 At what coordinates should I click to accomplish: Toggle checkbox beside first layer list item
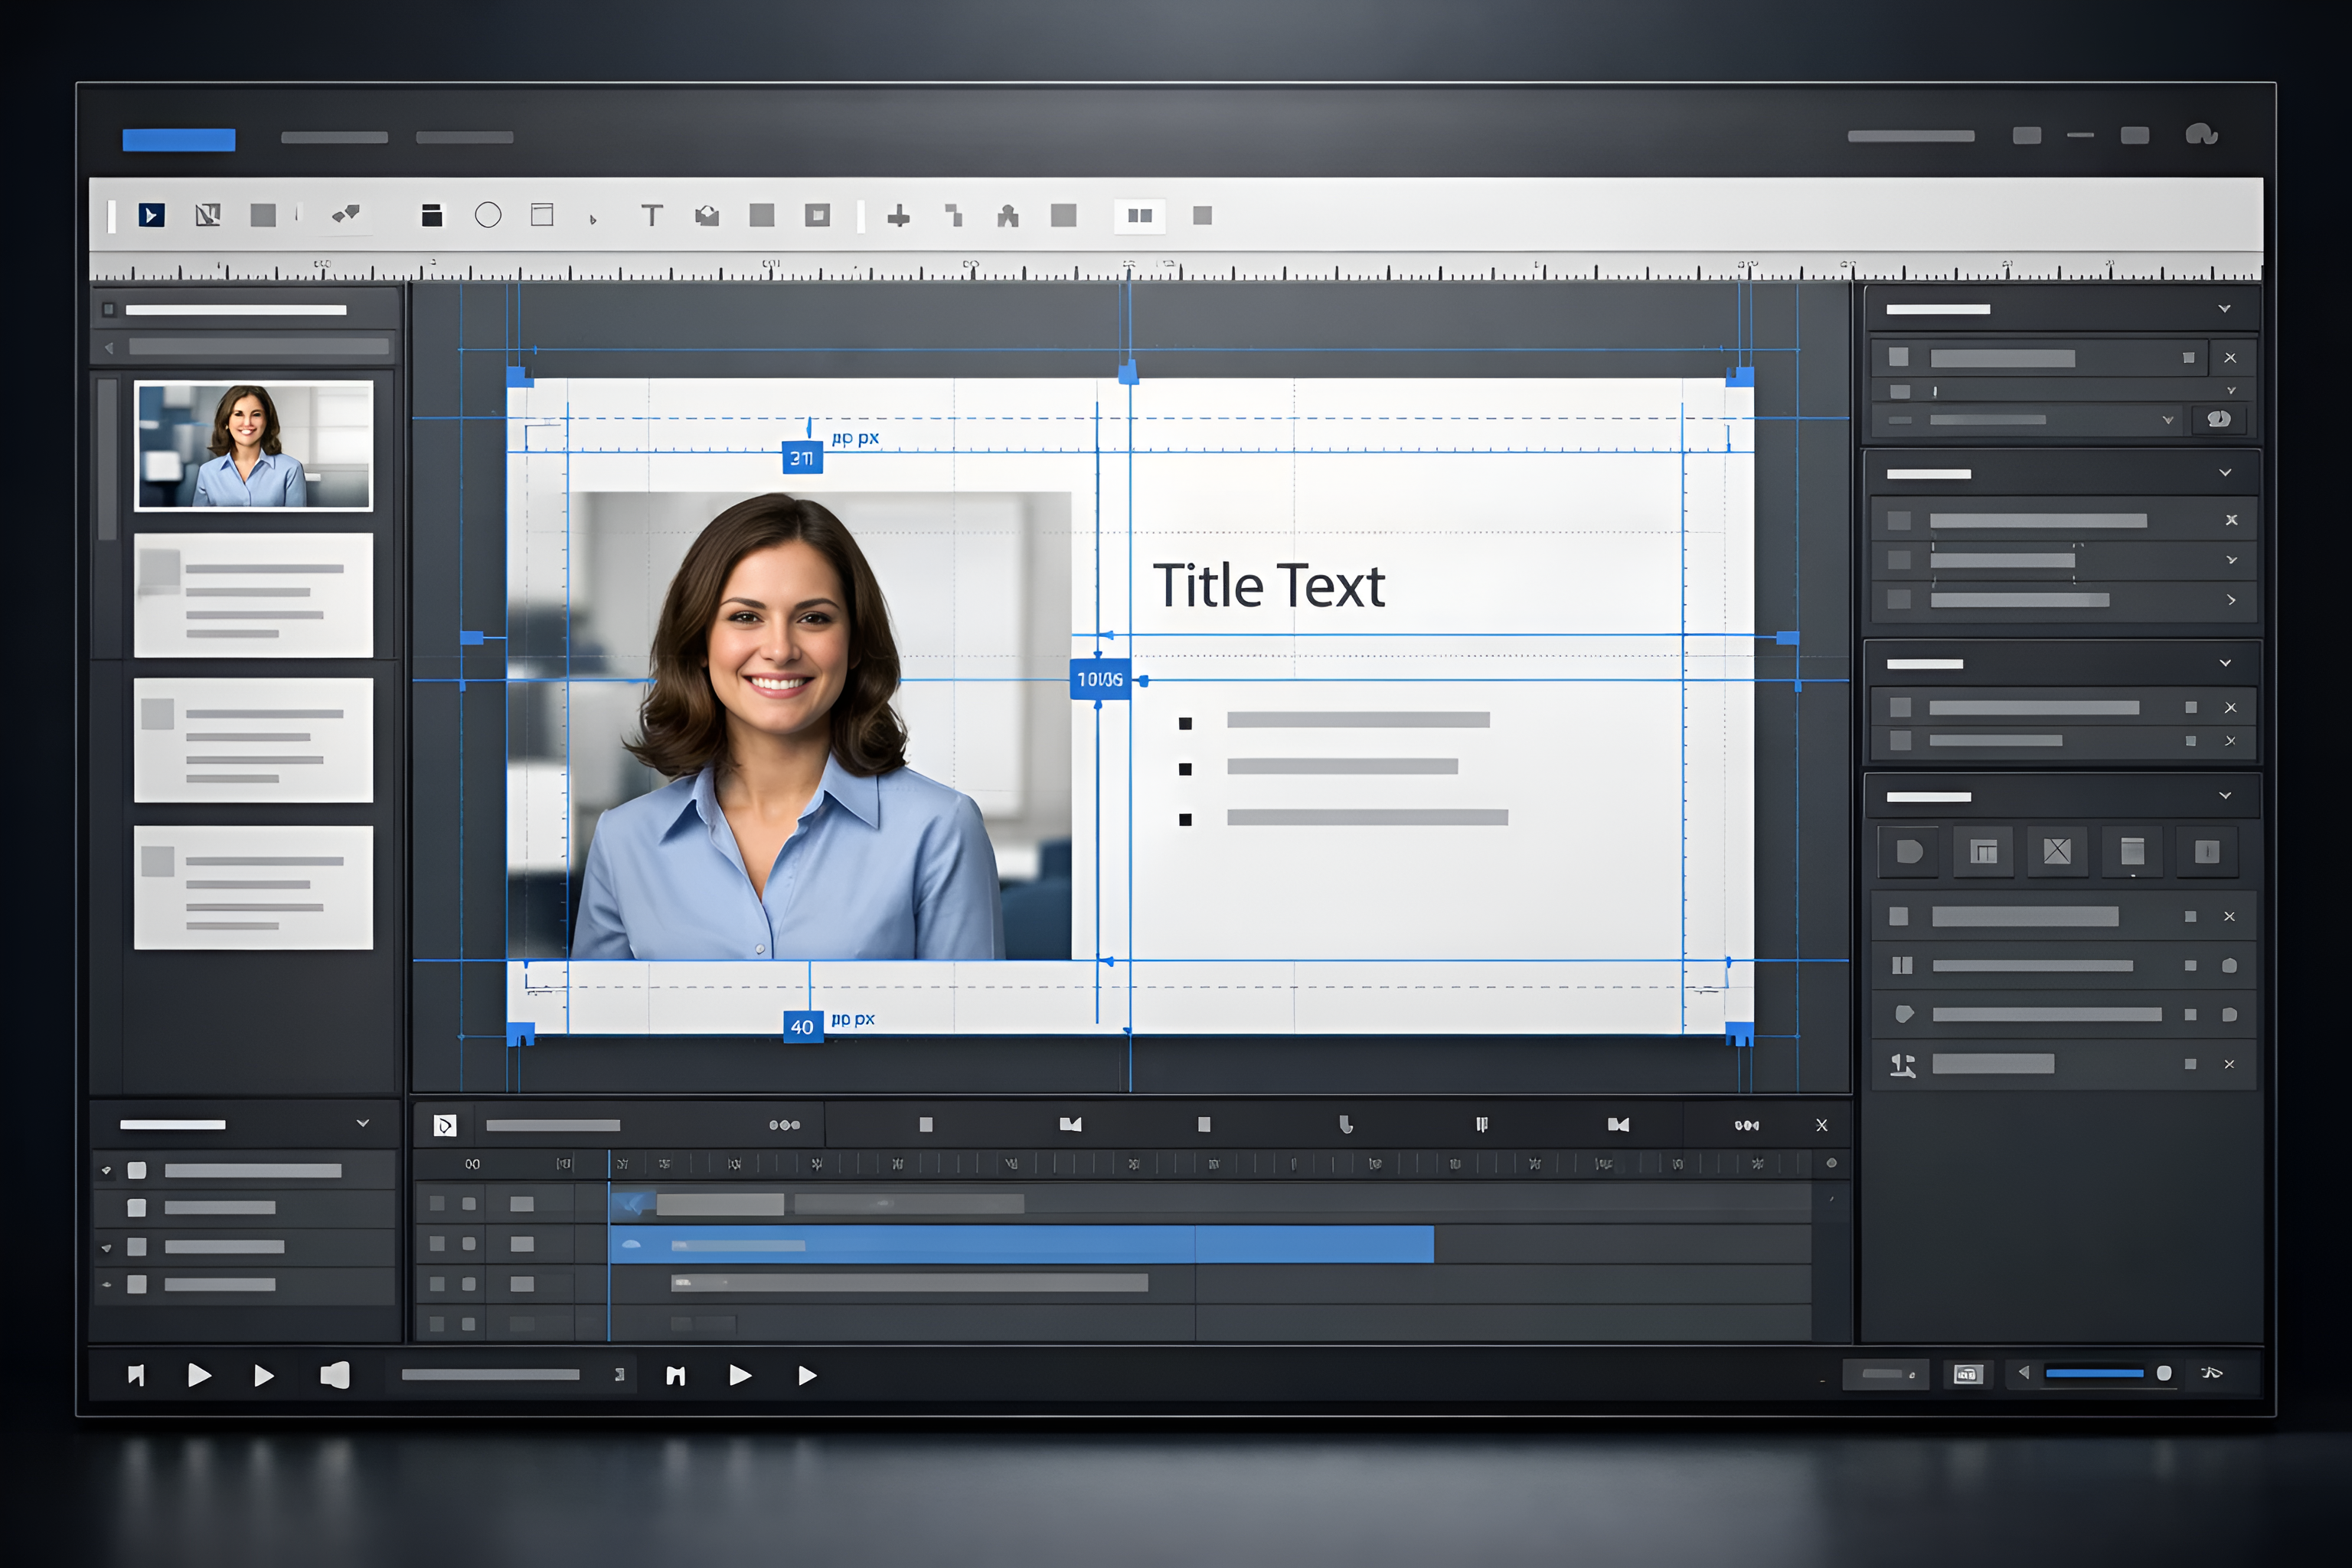coord(137,1170)
